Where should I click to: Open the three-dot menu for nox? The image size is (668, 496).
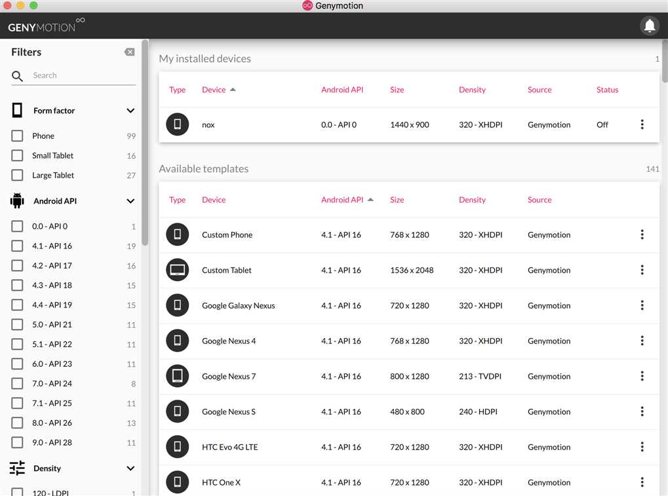coord(642,124)
